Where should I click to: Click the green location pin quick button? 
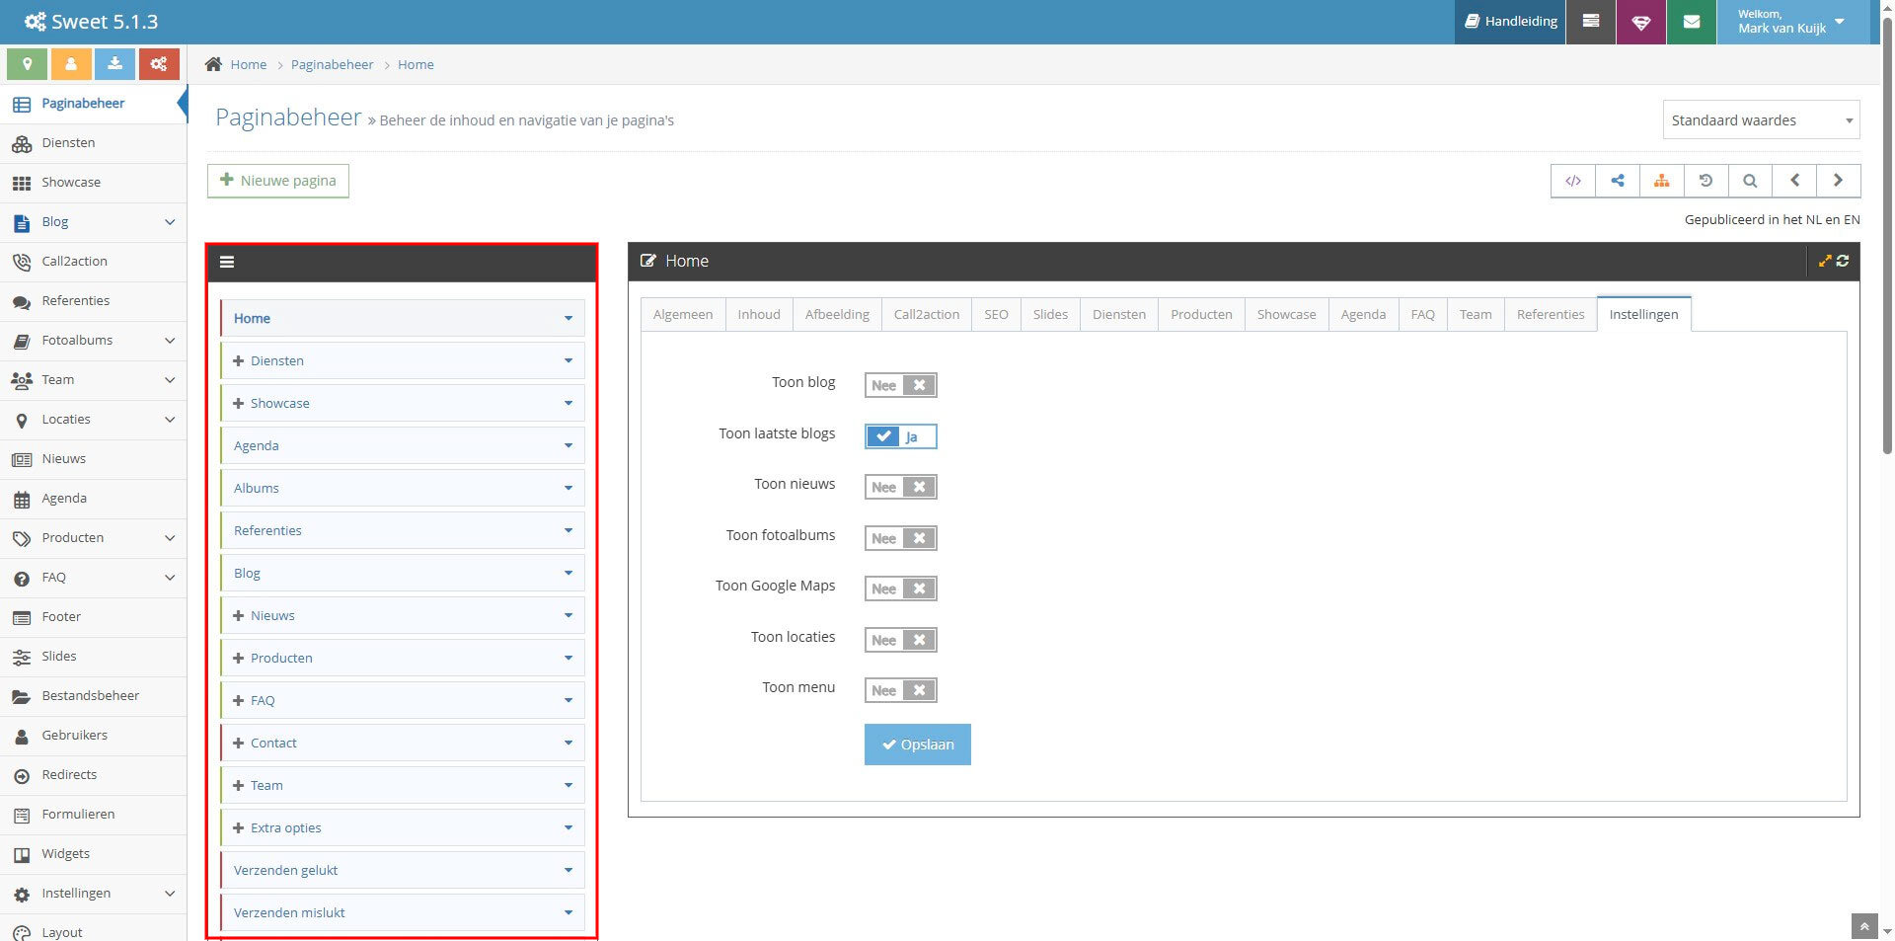[27, 64]
